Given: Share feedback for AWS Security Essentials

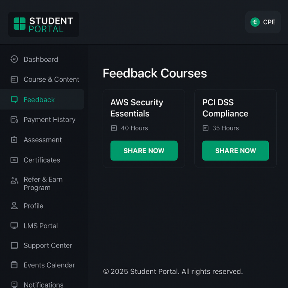Looking at the screenshot, I should [x=144, y=151].
